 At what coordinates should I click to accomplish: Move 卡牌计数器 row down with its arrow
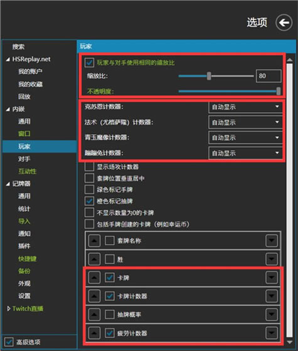272,296
